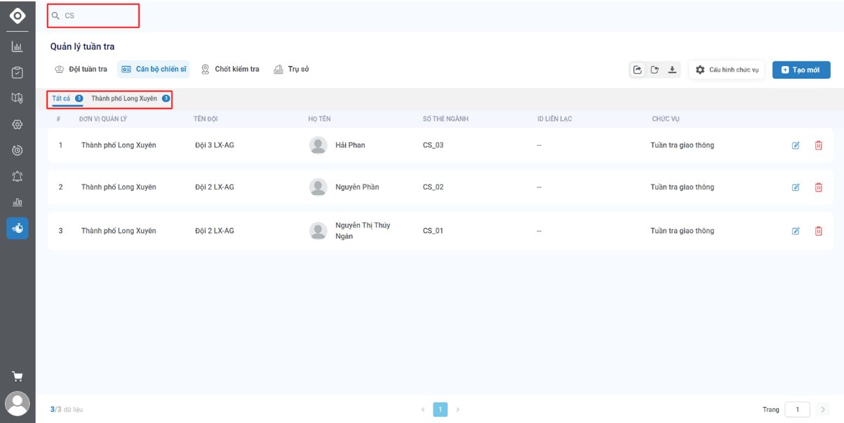Click the TÊN ĐỘI column header
This screenshot has width=844, height=423.
click(x=206, y=119)
